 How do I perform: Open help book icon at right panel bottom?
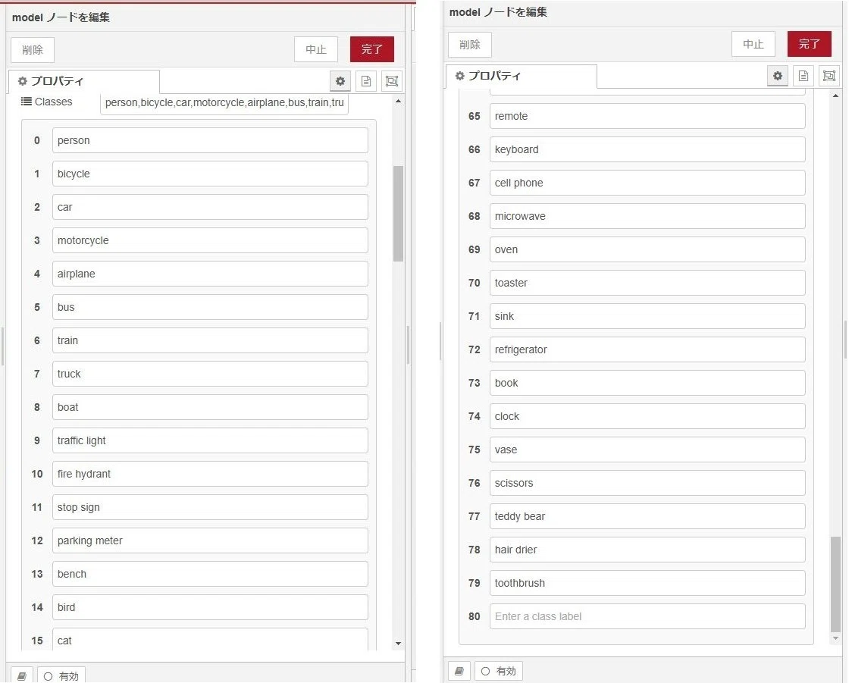click(x=459, y=671)
